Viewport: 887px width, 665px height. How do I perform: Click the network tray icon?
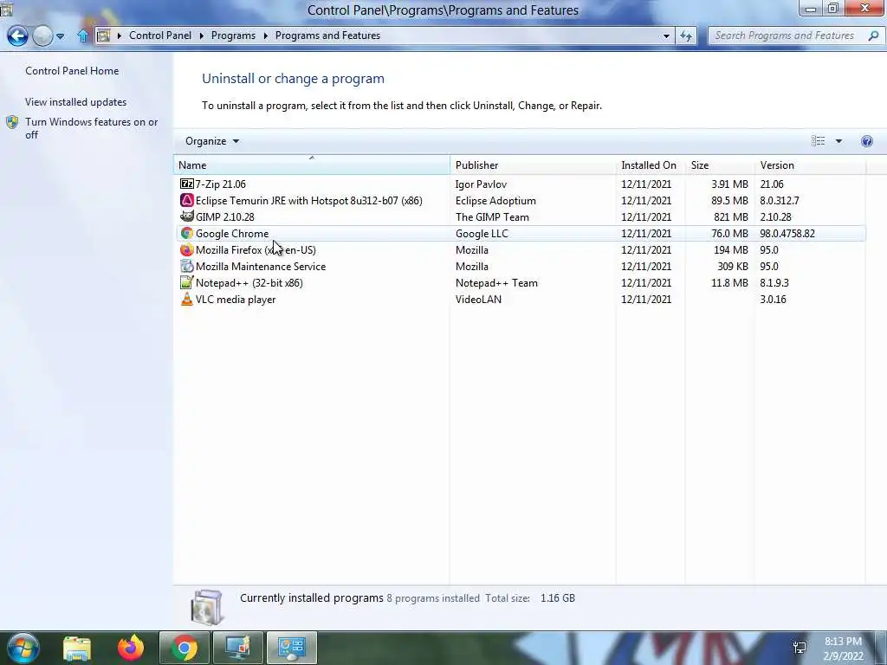click(x=800, y=648)
